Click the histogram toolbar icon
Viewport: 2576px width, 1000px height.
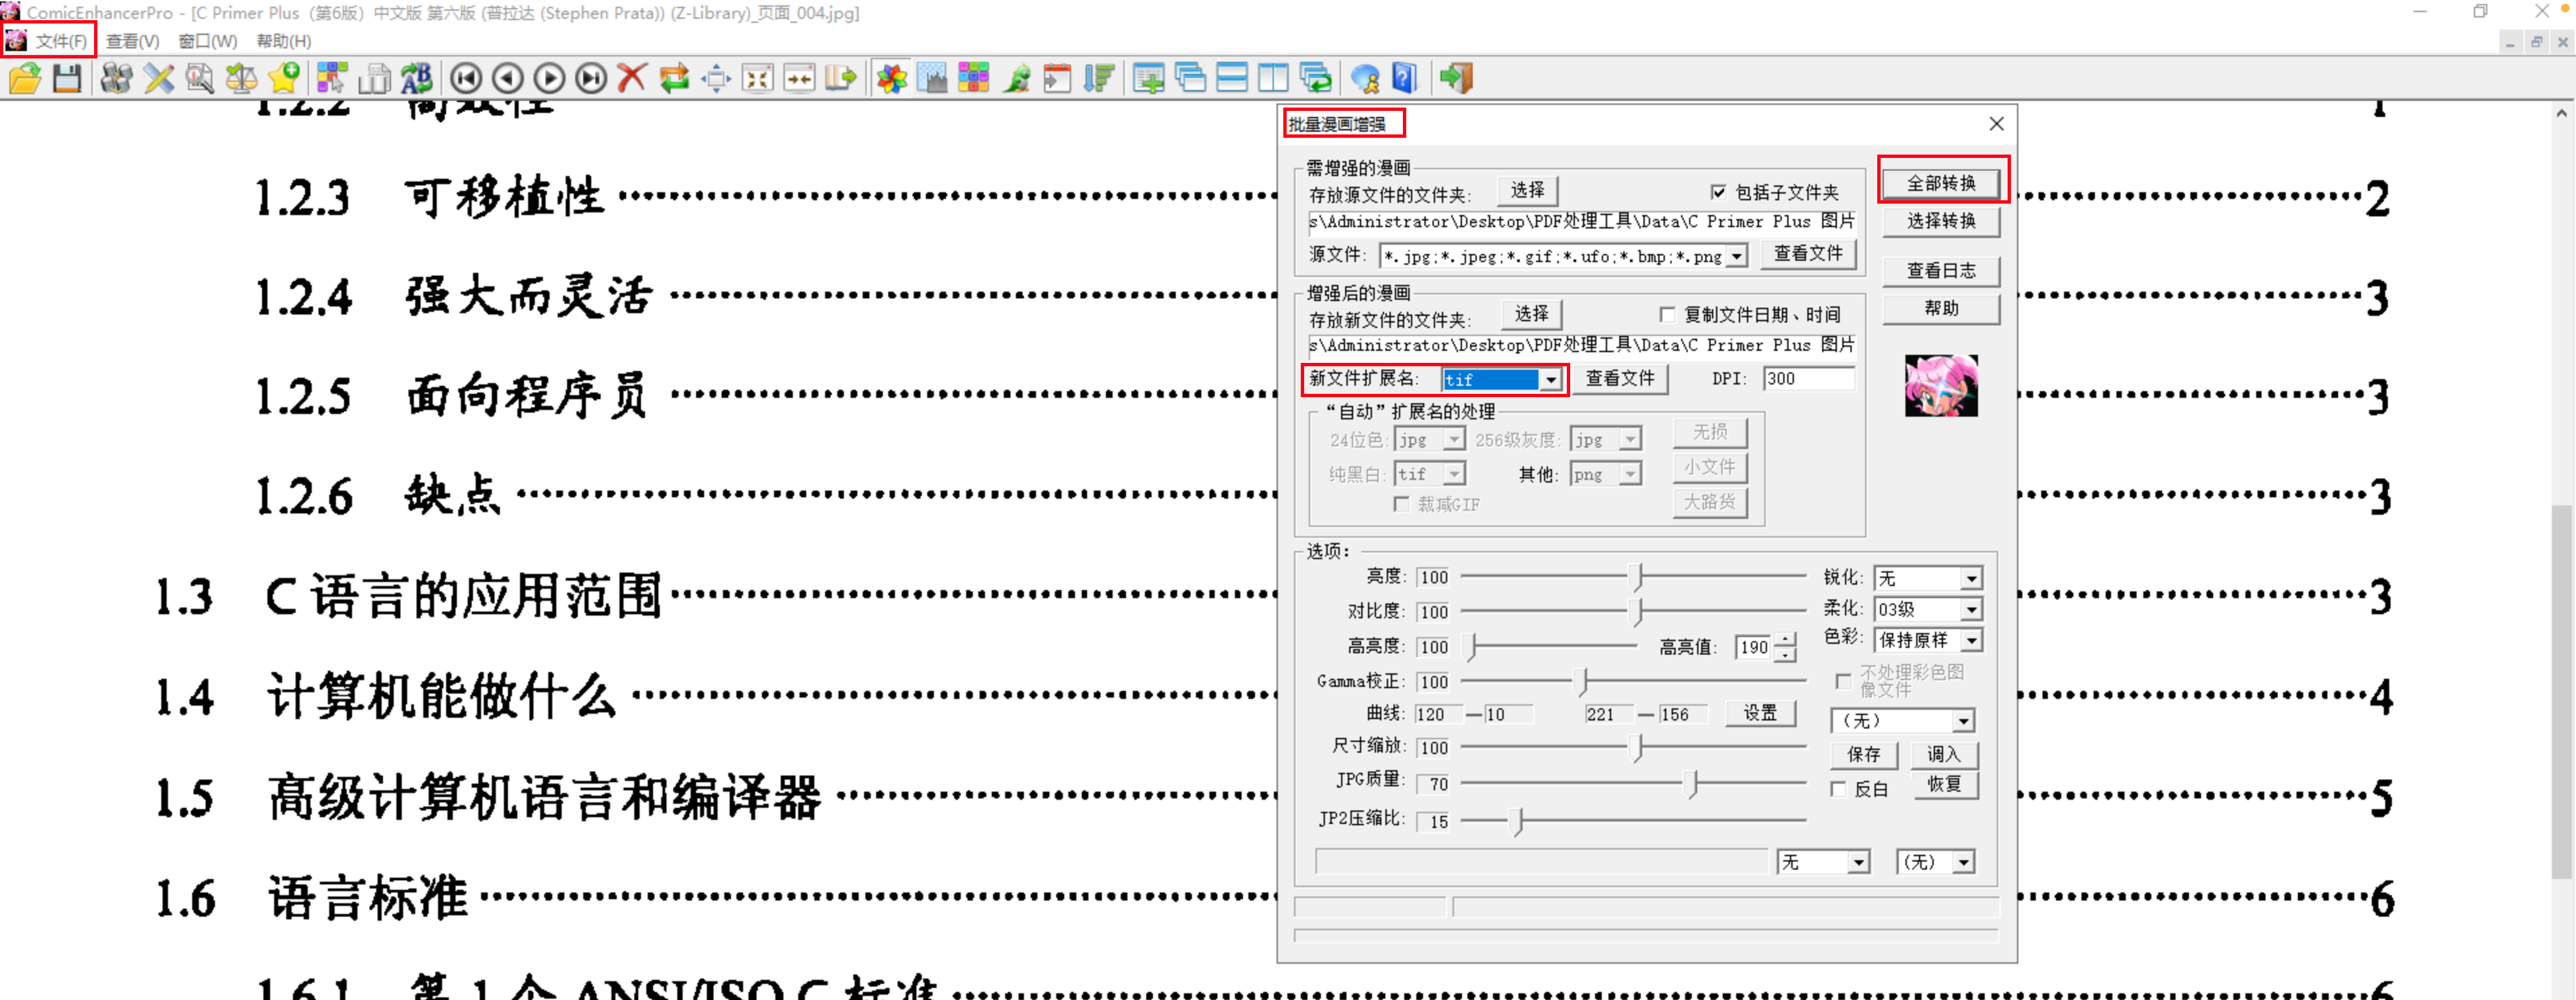coord(932,78)
